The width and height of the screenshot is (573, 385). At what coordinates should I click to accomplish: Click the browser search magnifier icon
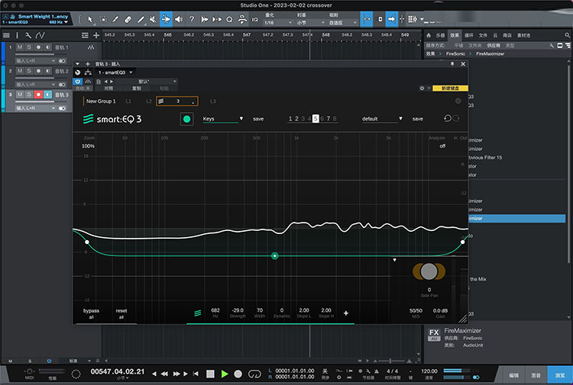click(x=567, y=35)
